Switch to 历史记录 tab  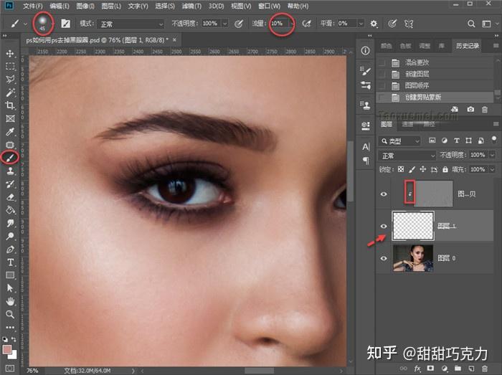point(468,46)
